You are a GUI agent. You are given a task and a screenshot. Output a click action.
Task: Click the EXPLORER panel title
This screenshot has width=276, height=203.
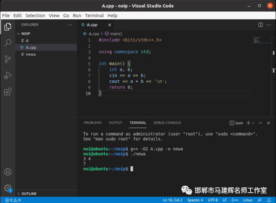click(x=30, y=25)
